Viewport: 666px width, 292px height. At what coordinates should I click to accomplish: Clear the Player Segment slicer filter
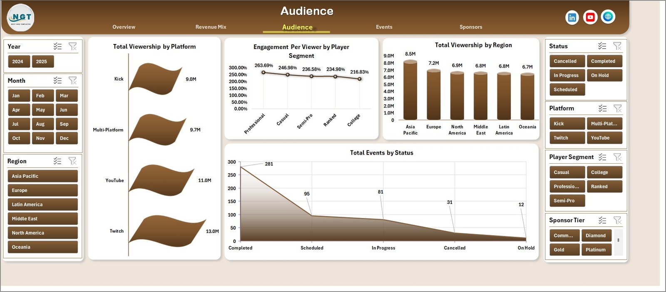tap(618, 157)
